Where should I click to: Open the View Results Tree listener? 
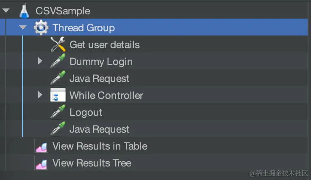click(x=92, y=163)
